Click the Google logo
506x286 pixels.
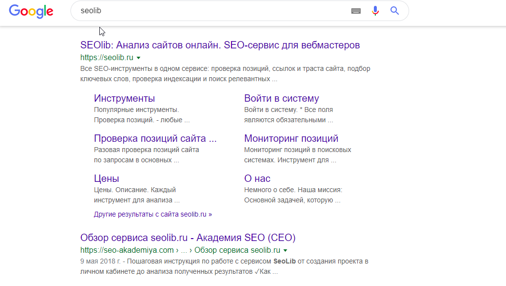click(x=31, y=11)
